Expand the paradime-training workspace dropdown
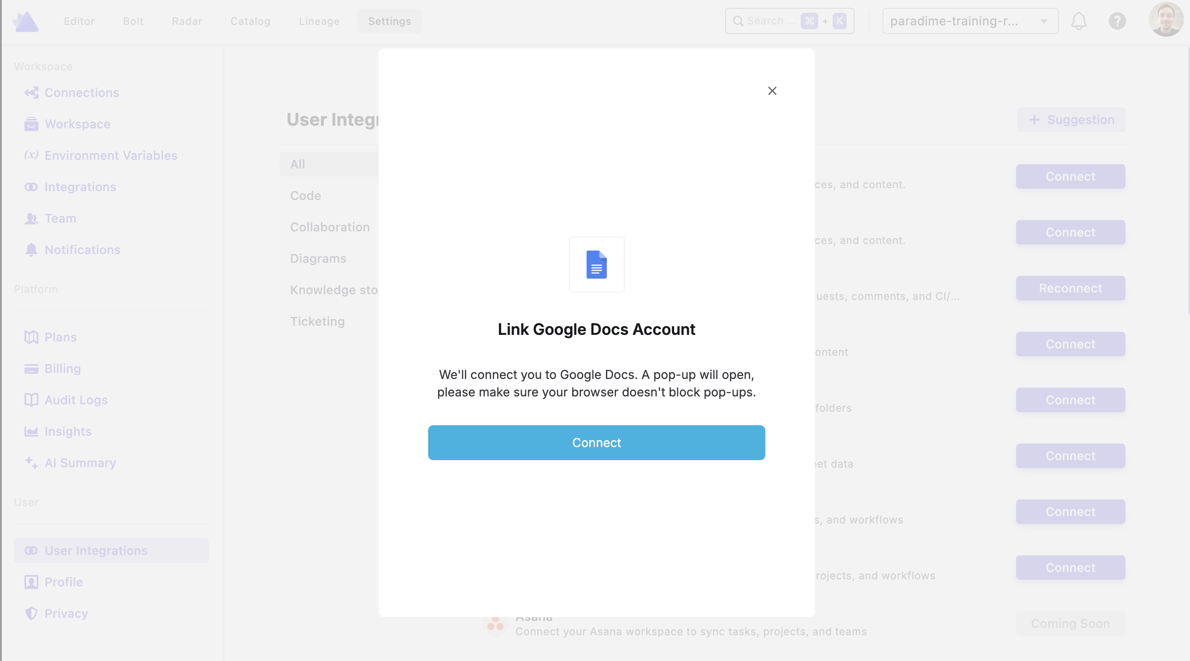1190x661 pixels. click(x=970, y=21)
